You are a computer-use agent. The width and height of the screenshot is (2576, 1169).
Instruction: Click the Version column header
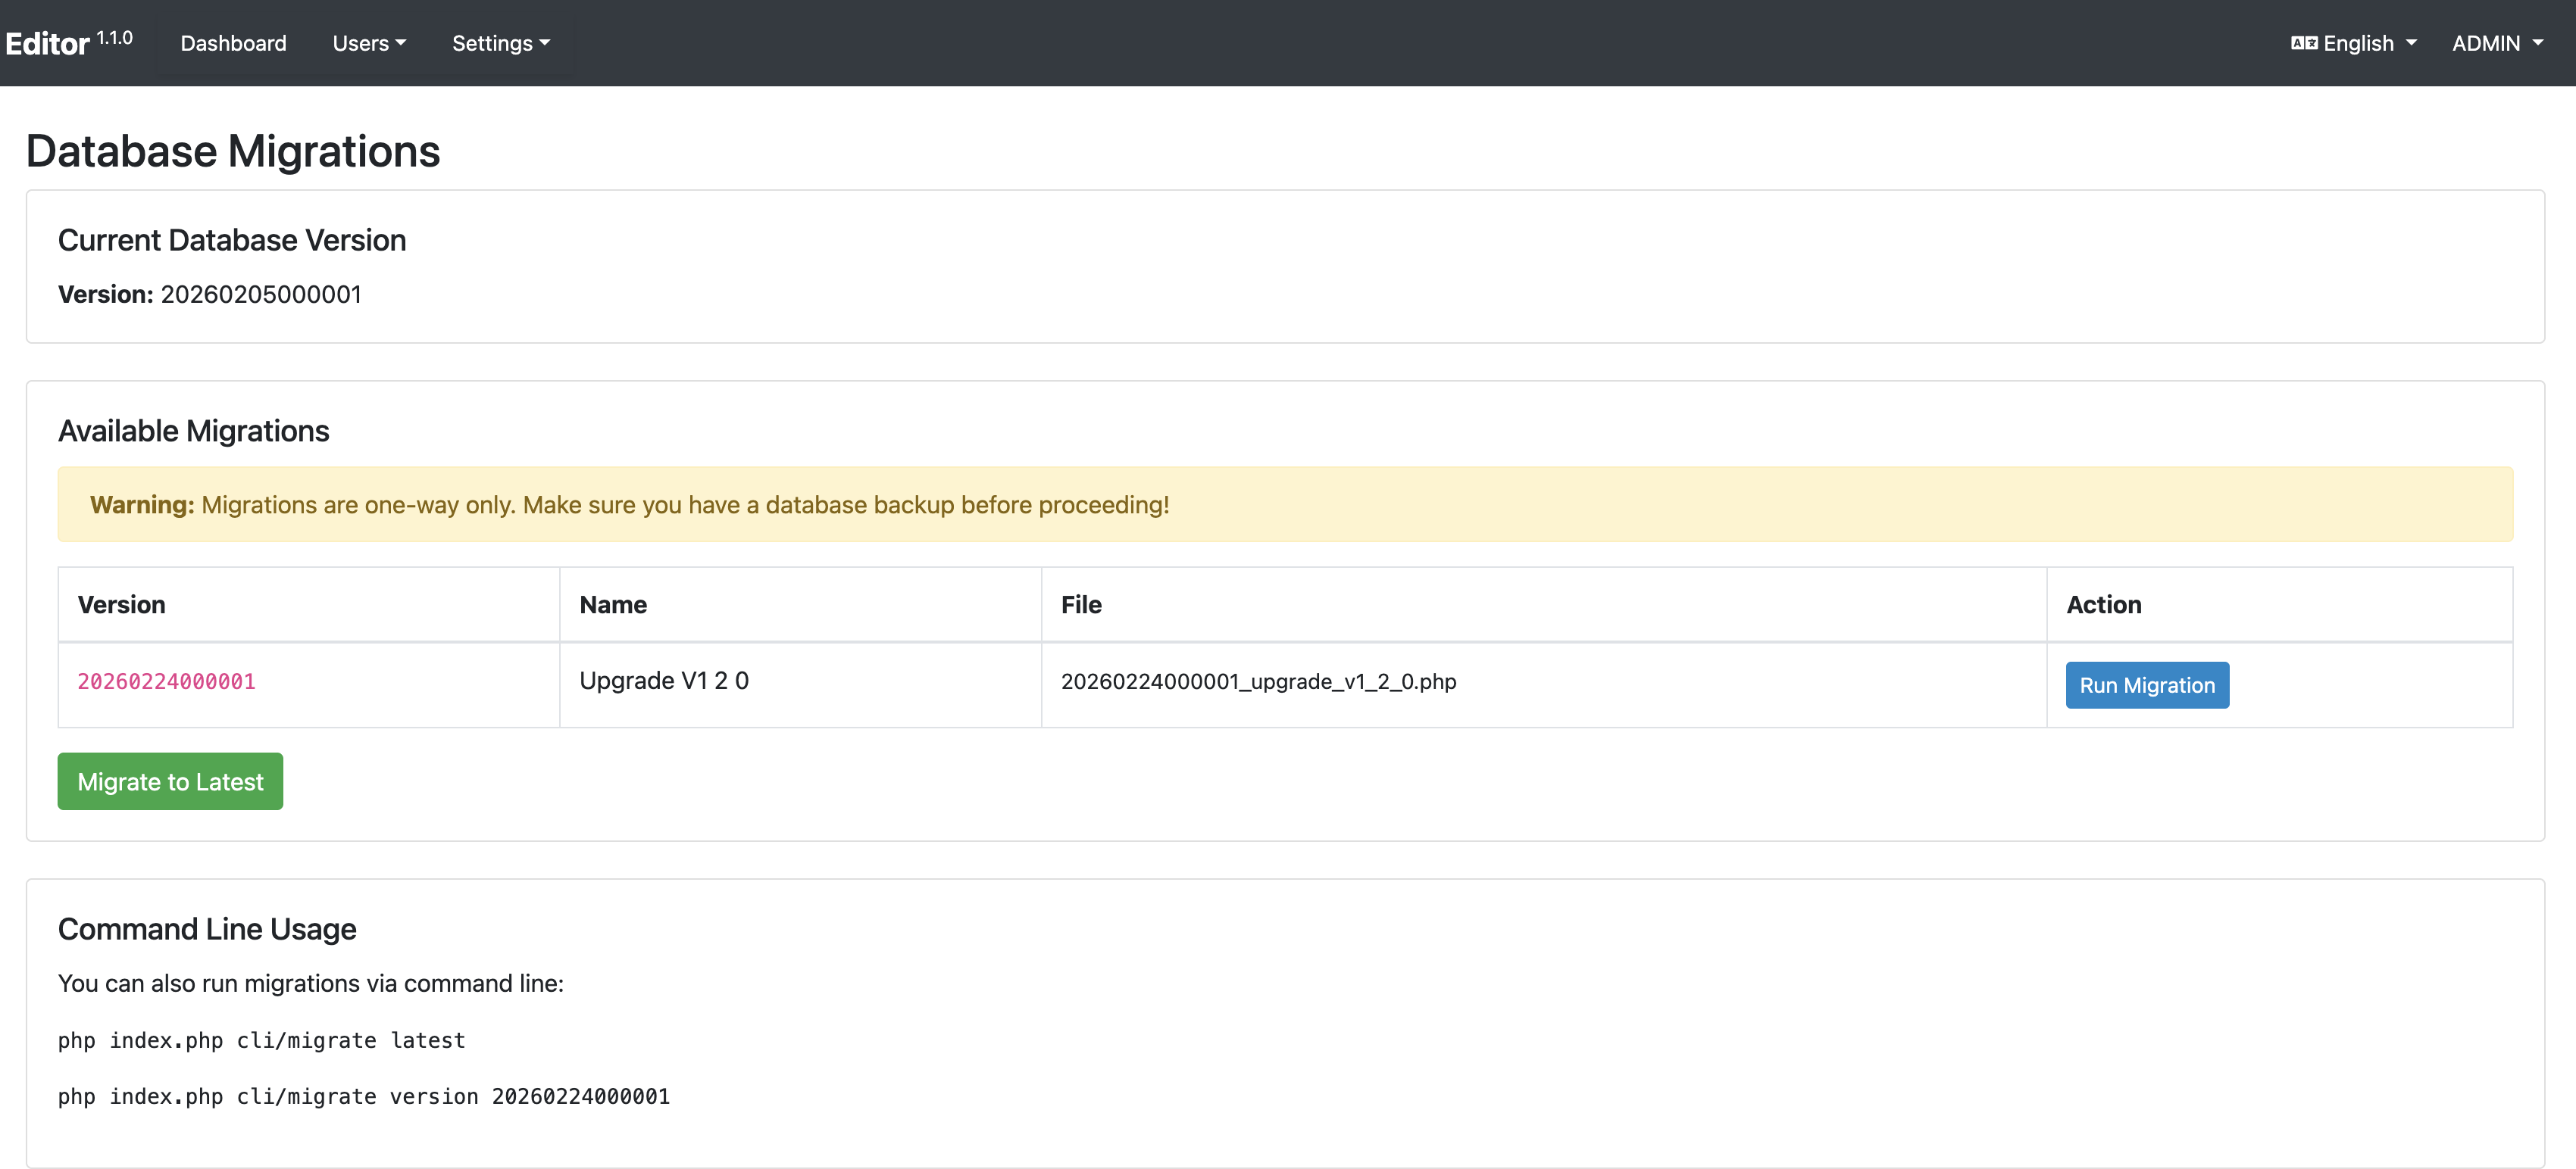tap(121, 603)
